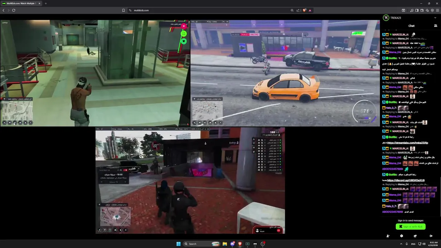Image resolution: width=441 pixels, height=248 pixels.
Task: Open File Explorer from the taskbar
Action: click(225, 244)
